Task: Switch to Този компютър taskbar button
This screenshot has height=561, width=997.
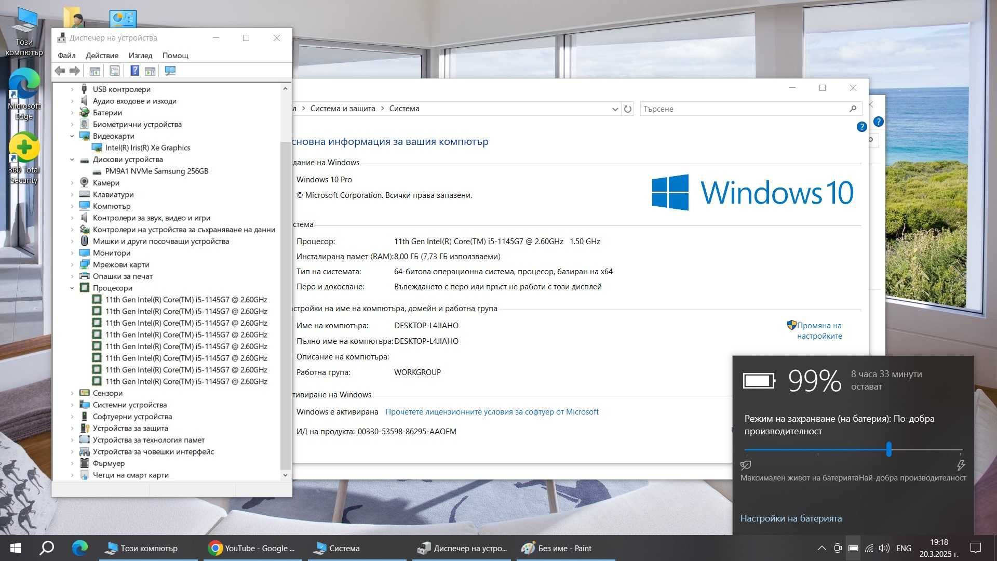Action: 148,548
